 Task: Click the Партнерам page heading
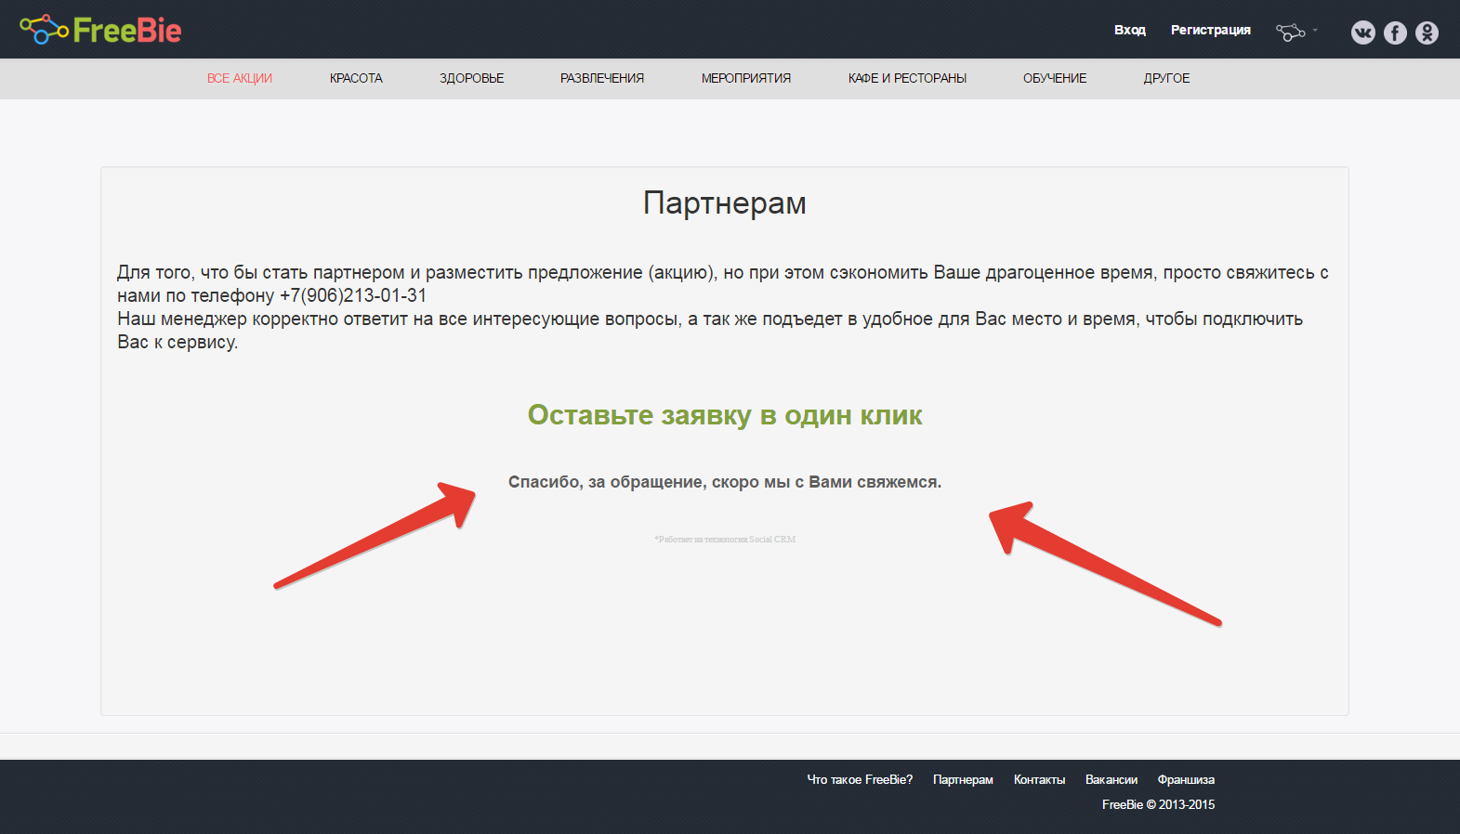point(725,202)
